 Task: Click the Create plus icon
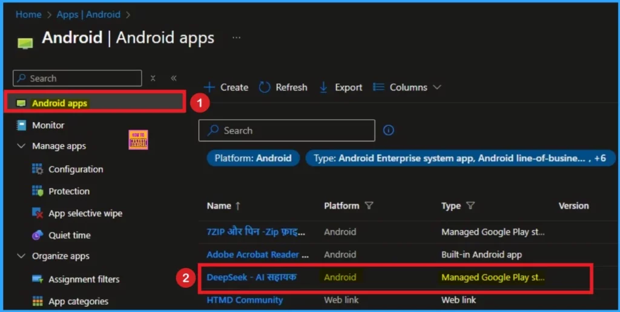click(x=209, y=87)
